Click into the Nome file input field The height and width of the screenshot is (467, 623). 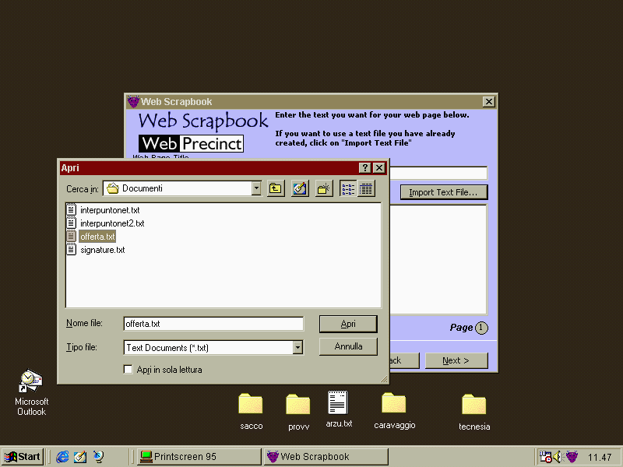coord(213,324)
